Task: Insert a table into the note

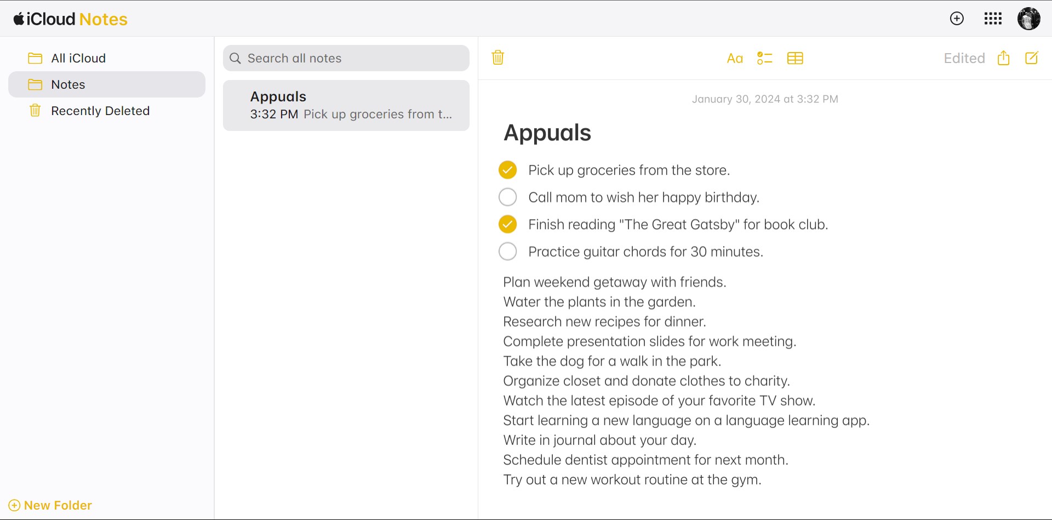Action: (794, 58)
